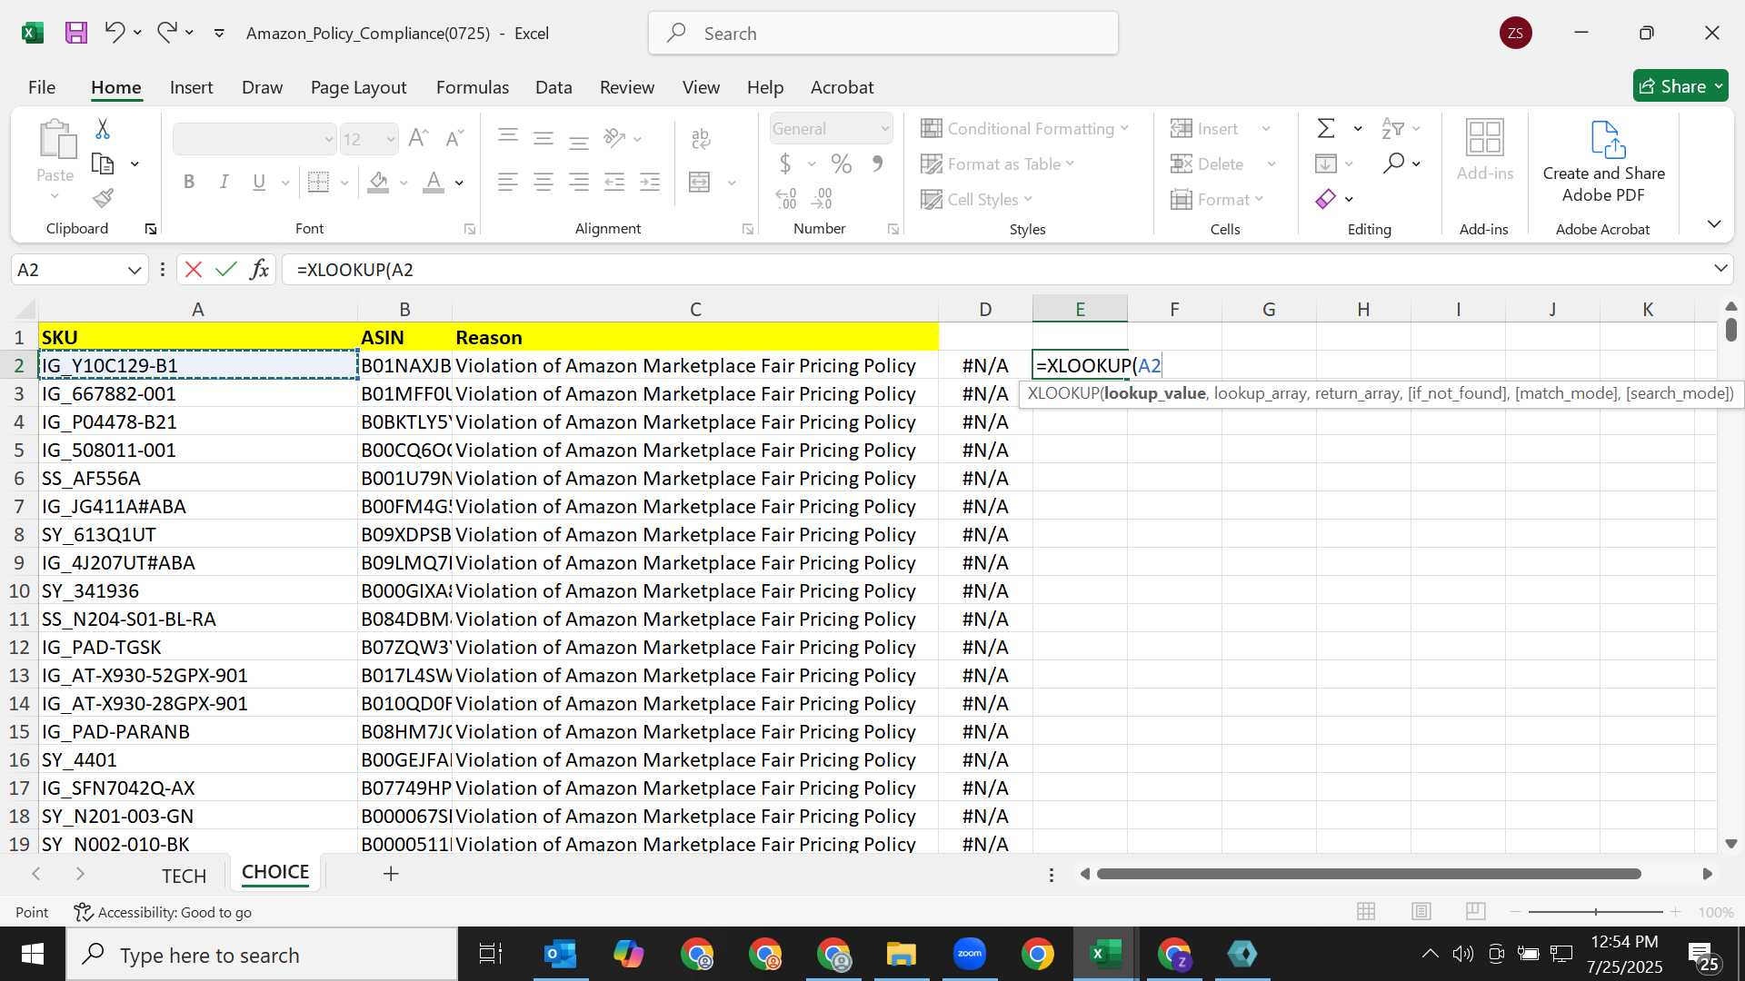Click the Copy icon in Clipboard group
Image resolution: width=1745 pixels, height=981 pixels.
103,164
